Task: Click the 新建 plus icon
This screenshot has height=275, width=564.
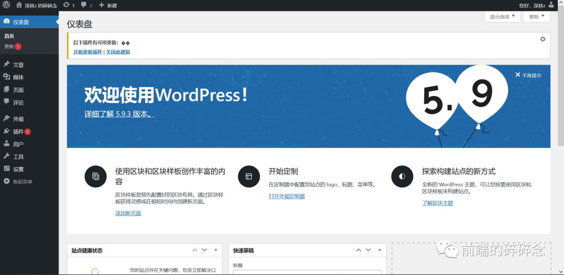Action: [x=101, y=5]
